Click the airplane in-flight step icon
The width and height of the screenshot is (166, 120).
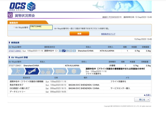[x=32, y=71]
